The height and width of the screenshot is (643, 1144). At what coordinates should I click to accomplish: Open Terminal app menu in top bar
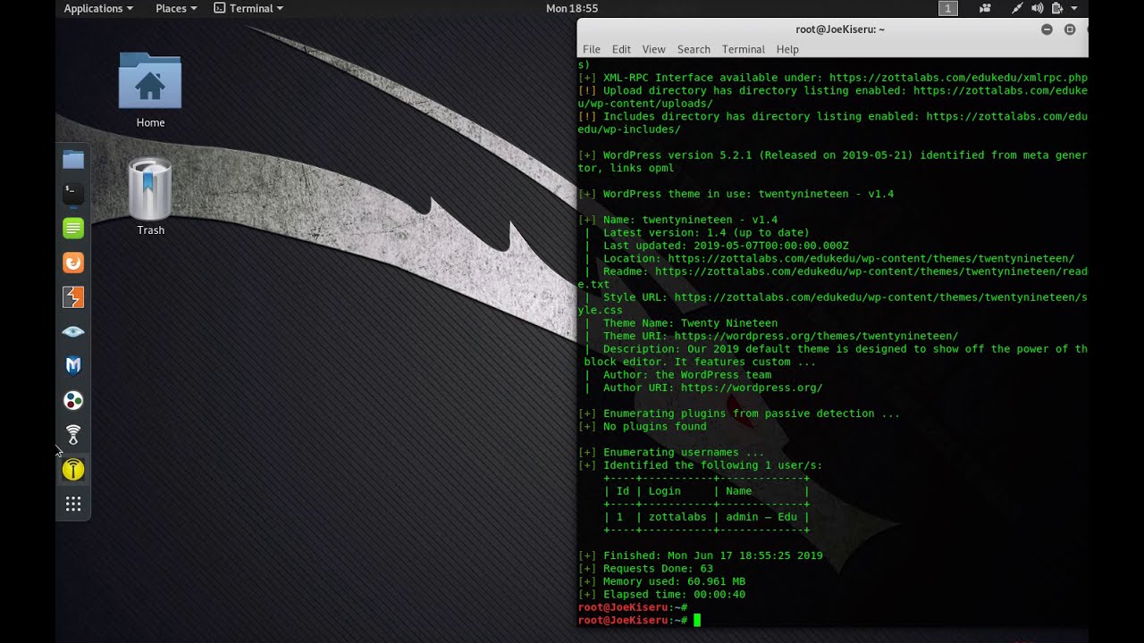(248, 8)
